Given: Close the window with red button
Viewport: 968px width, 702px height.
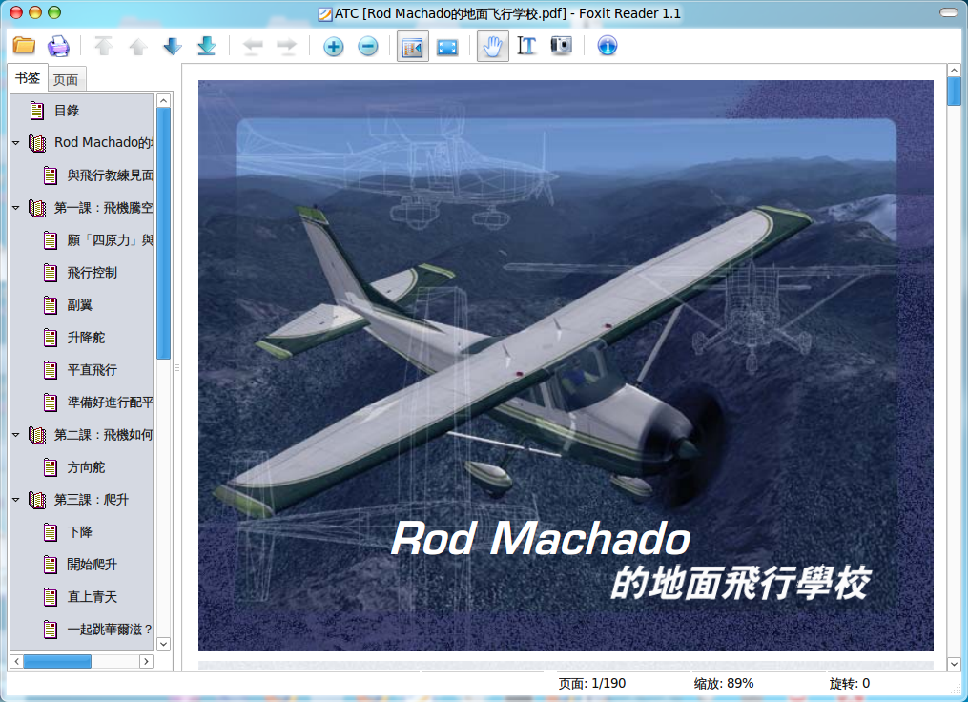Looking at the screenshot, I should click(x=16, y=12).
